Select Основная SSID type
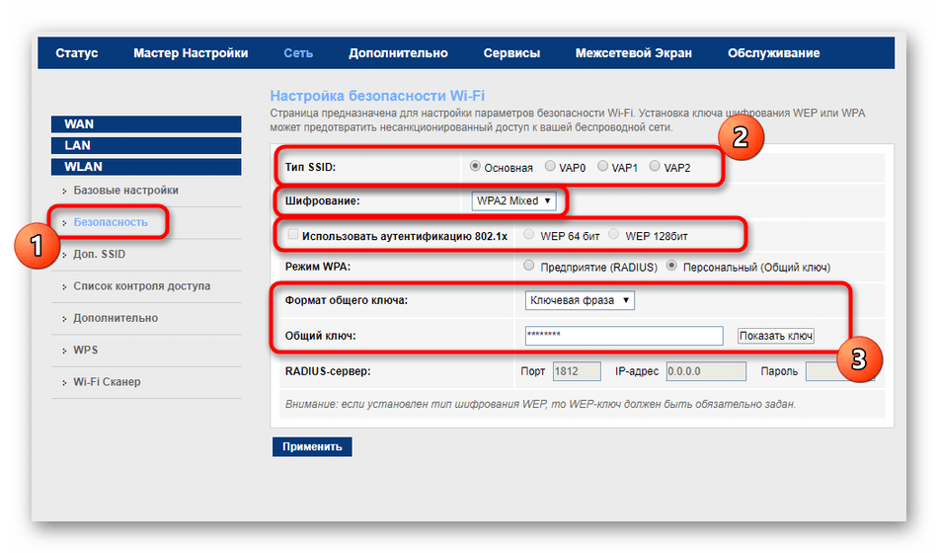The width and height of the screenshot is (938, 553). (x=475, y=166)
